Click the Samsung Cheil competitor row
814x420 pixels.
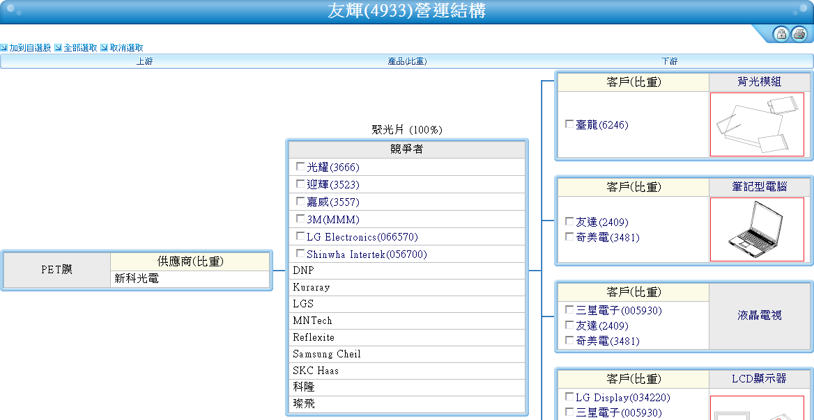coord(407,354)
